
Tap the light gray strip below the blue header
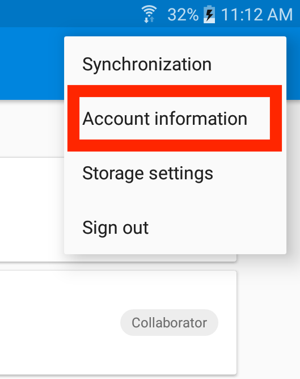(32, 128)
